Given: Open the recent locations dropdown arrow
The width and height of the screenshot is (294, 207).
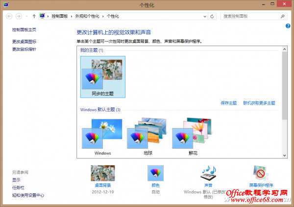Looking at the screenshot, I should [26, 16].
